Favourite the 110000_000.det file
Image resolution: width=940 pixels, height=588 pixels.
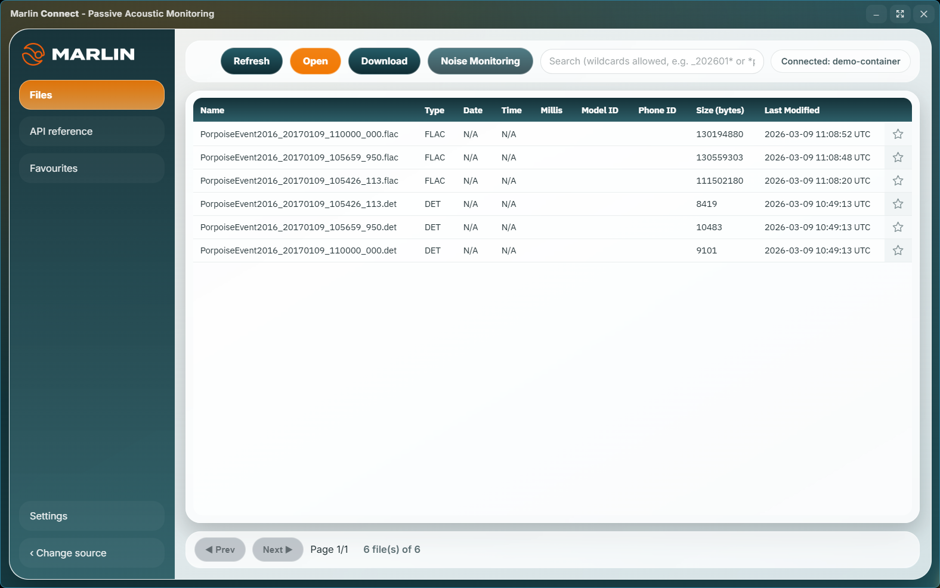coord(898,250)
